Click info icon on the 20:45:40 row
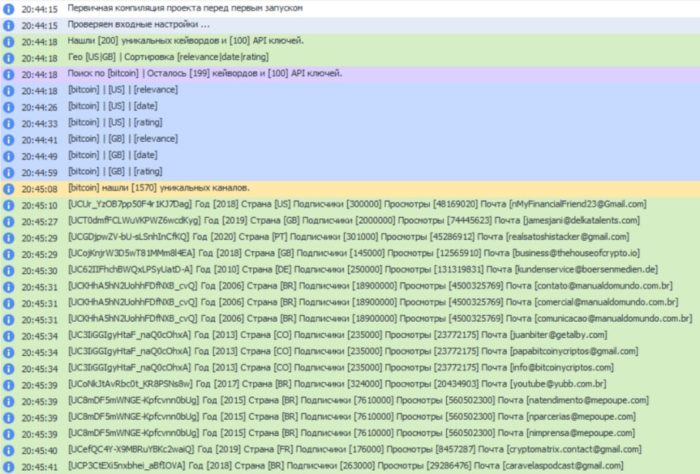 [8, 450]
